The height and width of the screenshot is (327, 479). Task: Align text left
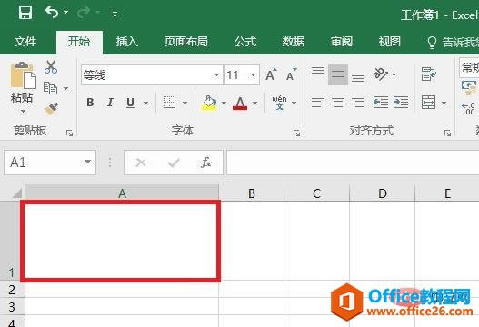click(318, 103)
